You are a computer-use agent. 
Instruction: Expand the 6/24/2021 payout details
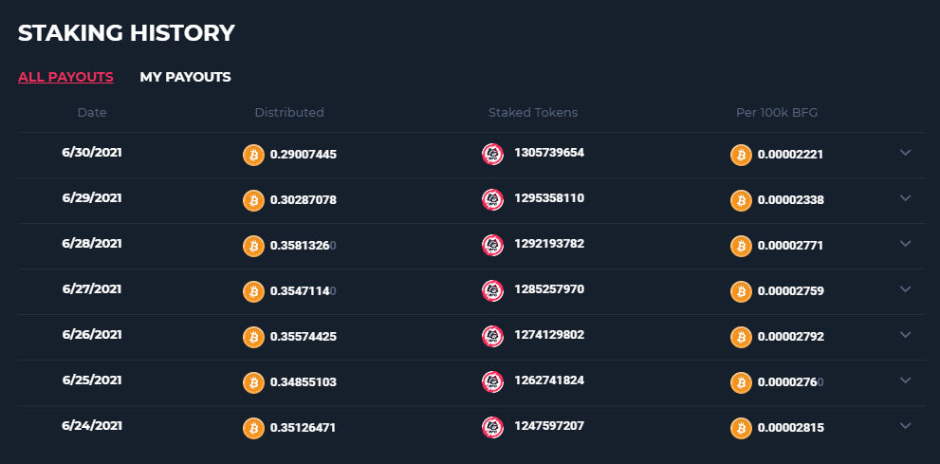click(905, 426)
